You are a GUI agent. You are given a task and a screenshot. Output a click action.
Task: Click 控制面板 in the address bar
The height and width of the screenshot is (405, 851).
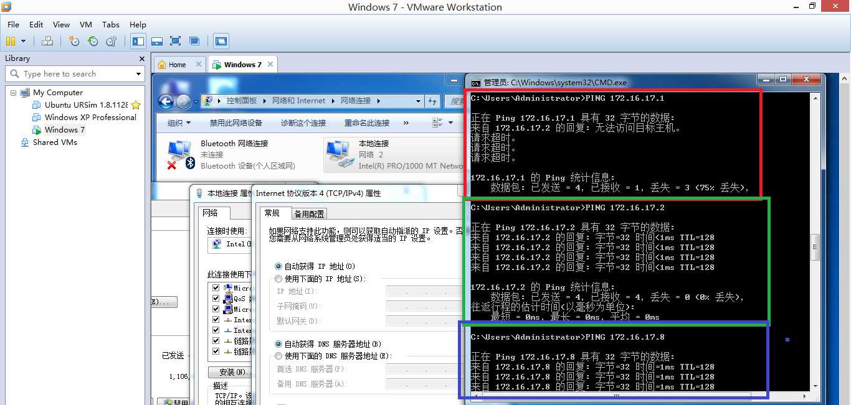coord(241,101)
